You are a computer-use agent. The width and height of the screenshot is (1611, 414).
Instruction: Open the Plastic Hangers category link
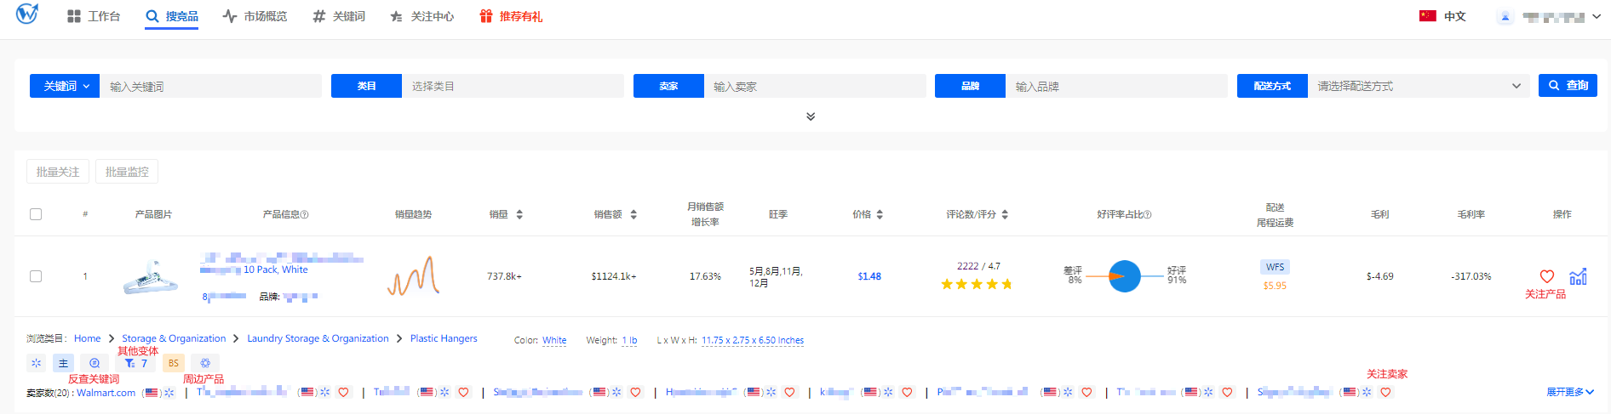click(444, 338)
